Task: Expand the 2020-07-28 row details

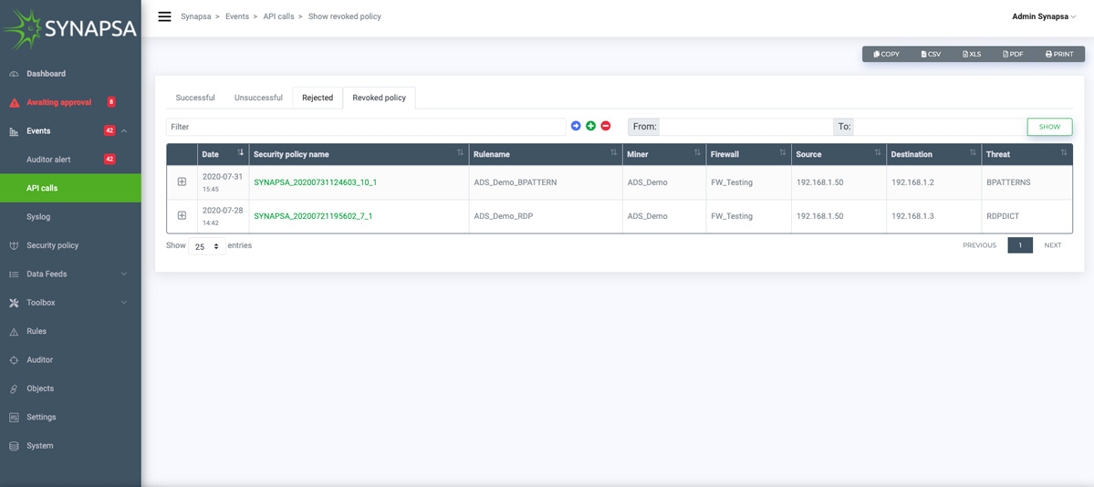Action: [x=182, y=215]
